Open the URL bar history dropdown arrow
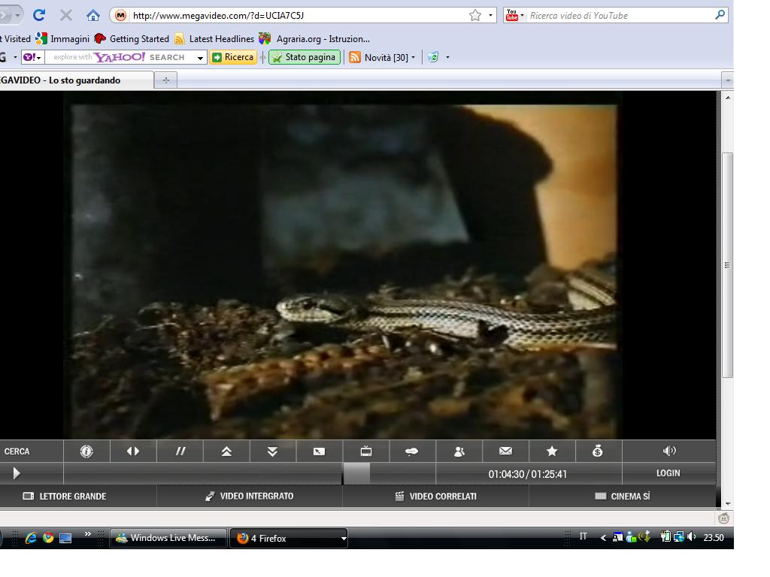770x577 pixels. pyautogui.click(x=491, y=15)
